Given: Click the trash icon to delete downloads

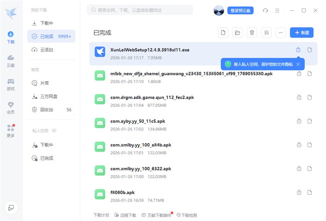Looking at the screenshot, I should (252, 32).
